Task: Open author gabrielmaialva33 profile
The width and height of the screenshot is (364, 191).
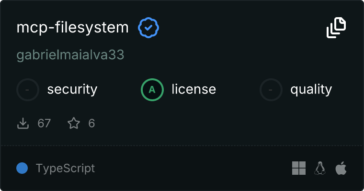Action: click(x=70, y=55)
